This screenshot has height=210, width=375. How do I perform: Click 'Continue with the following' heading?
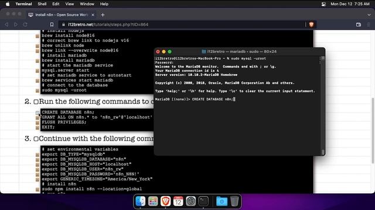click(96, 139)
